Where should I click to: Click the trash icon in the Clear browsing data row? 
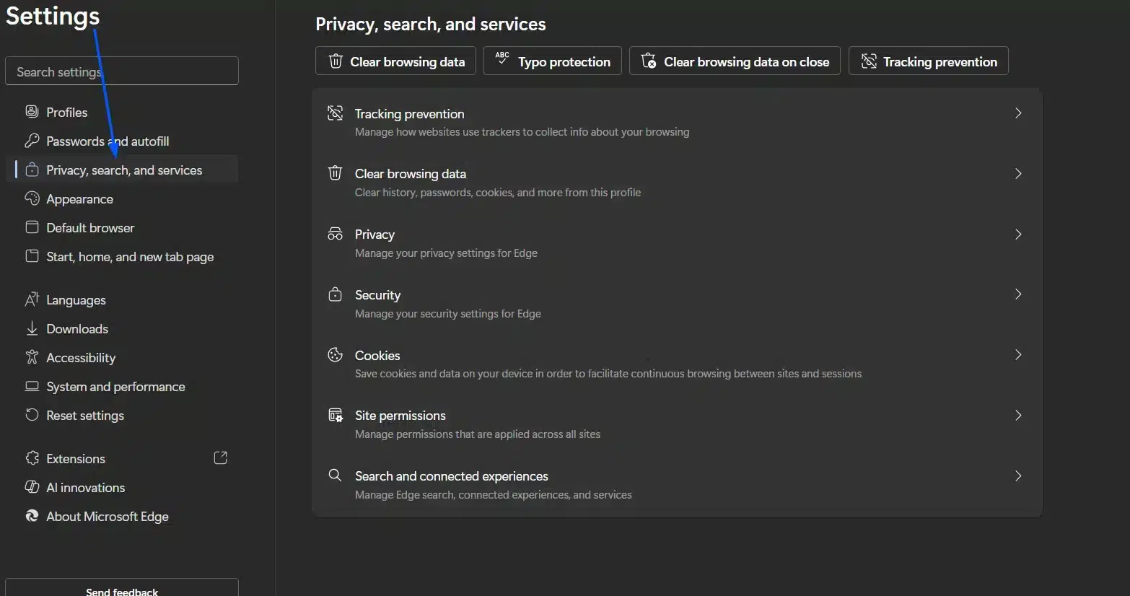(x=335, y=172)
